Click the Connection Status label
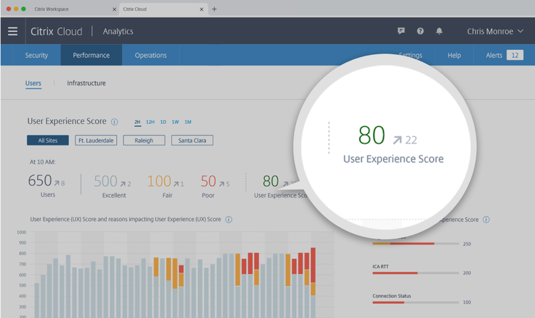 point(392,296)
